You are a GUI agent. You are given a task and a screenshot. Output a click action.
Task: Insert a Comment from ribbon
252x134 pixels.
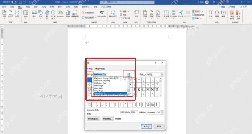[x=136, y=14]
